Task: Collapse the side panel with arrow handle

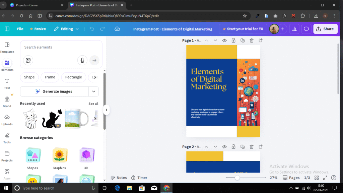Action: coord(107,110)
